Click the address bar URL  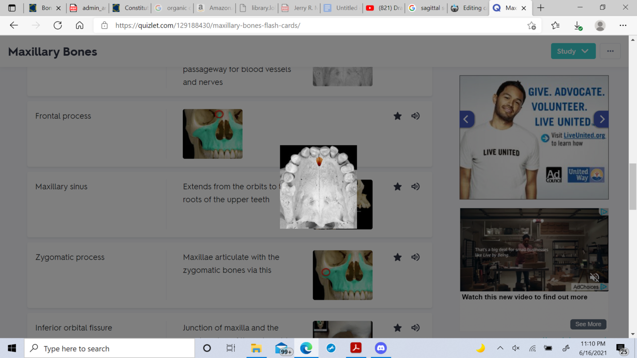coord(208,25)
